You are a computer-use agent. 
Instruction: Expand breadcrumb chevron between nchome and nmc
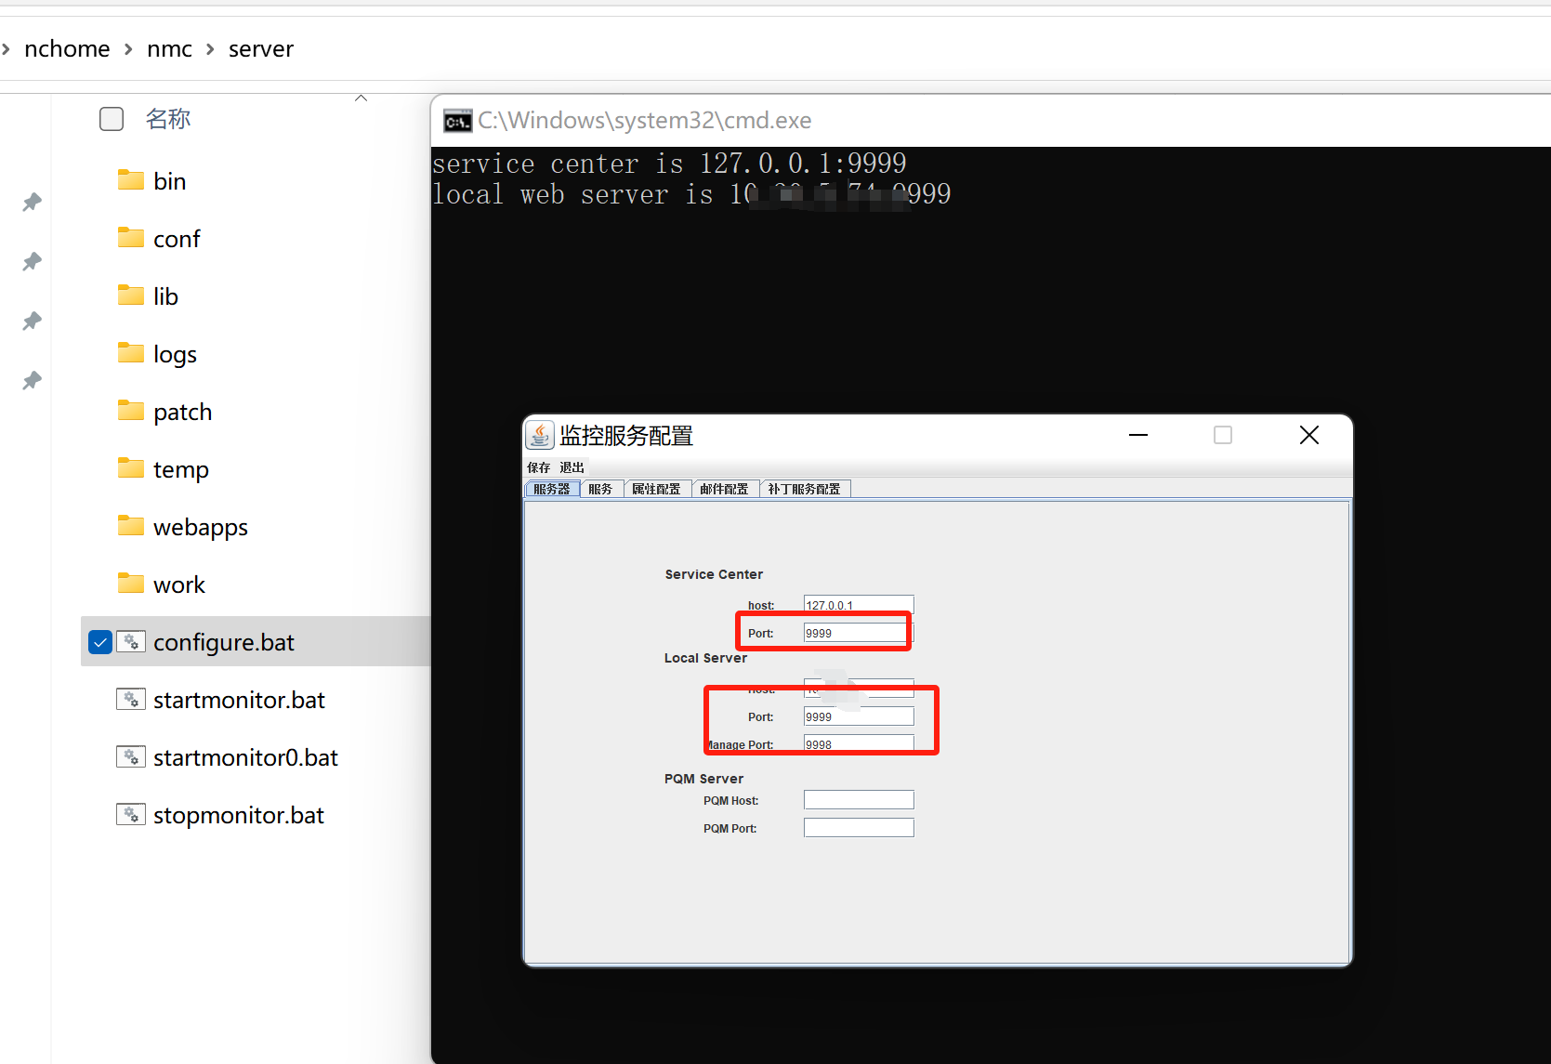click(x=128, y=48)
